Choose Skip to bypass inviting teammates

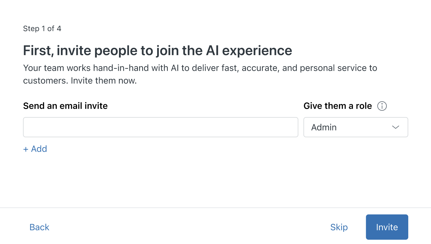pyautogui.click(x=339, y=227)
